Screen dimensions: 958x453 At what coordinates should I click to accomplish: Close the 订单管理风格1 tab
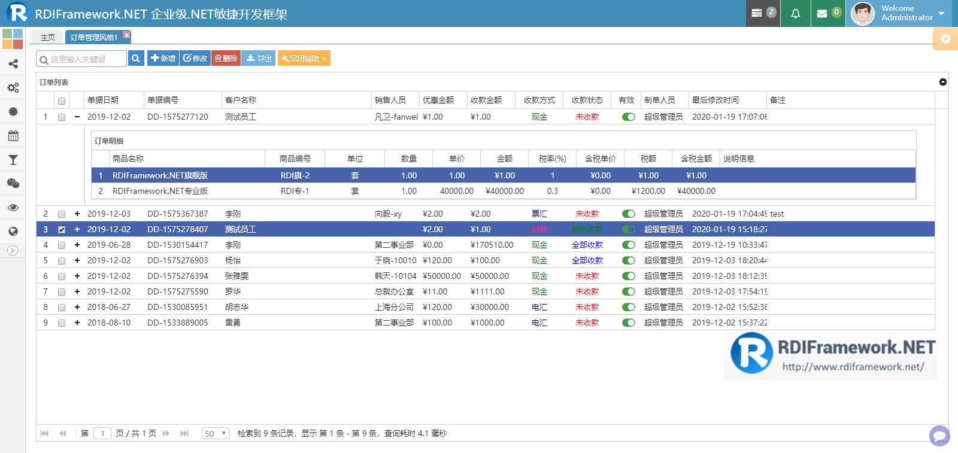click(x=127, y=35)
